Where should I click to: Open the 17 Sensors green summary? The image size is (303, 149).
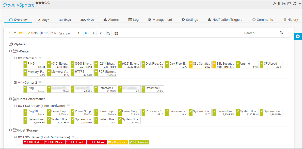coord(139,142)
